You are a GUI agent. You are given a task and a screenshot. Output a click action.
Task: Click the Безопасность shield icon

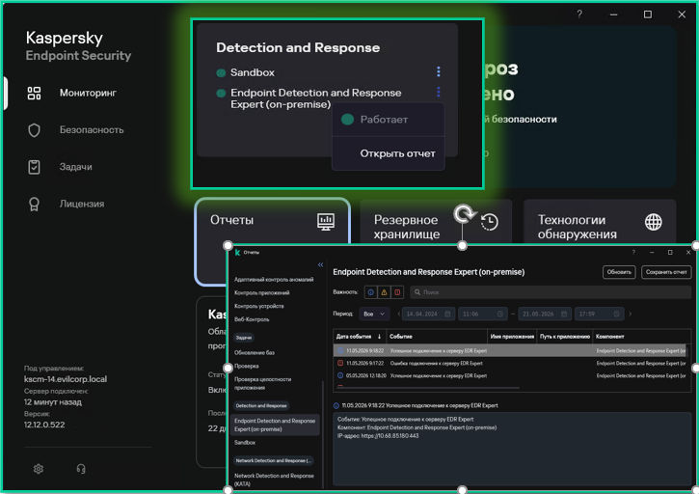(34, 130)
